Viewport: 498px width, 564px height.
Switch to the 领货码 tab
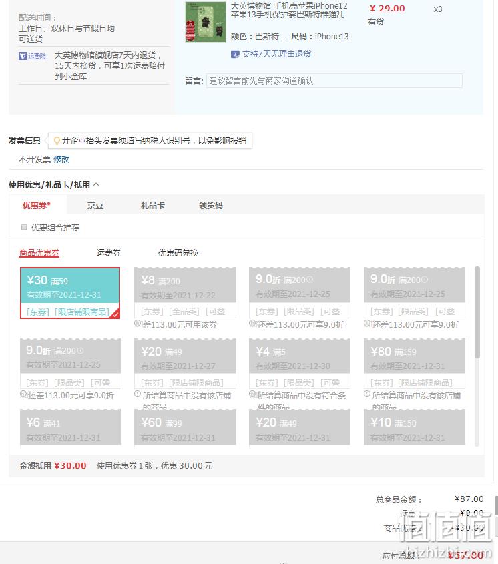click(211, 206)
